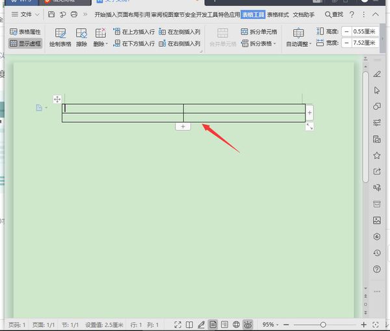390x331 pixels.
Task: Click Split Cells (拆分单元格)
Action: (259, 32)
